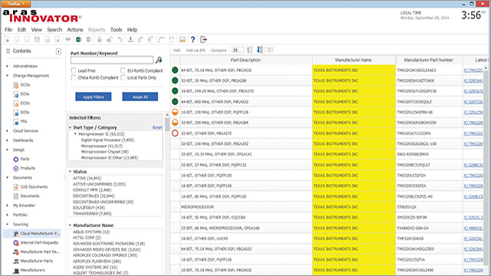
Task: Click yellow Manufacturer Name cell of TMS320C6418ZTS600 row
Action: [x=354, y=80]
